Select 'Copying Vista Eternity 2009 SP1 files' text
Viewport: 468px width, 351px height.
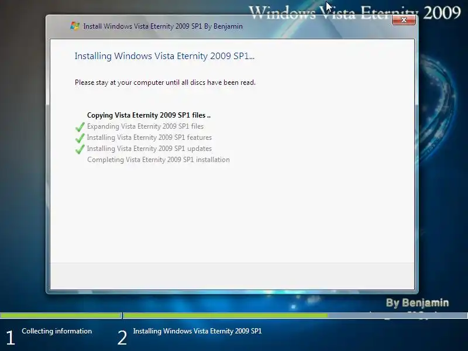coord(149,115)
